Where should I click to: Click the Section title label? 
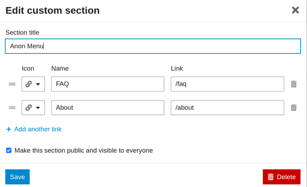pyautogui.click(x=22, y=33)
